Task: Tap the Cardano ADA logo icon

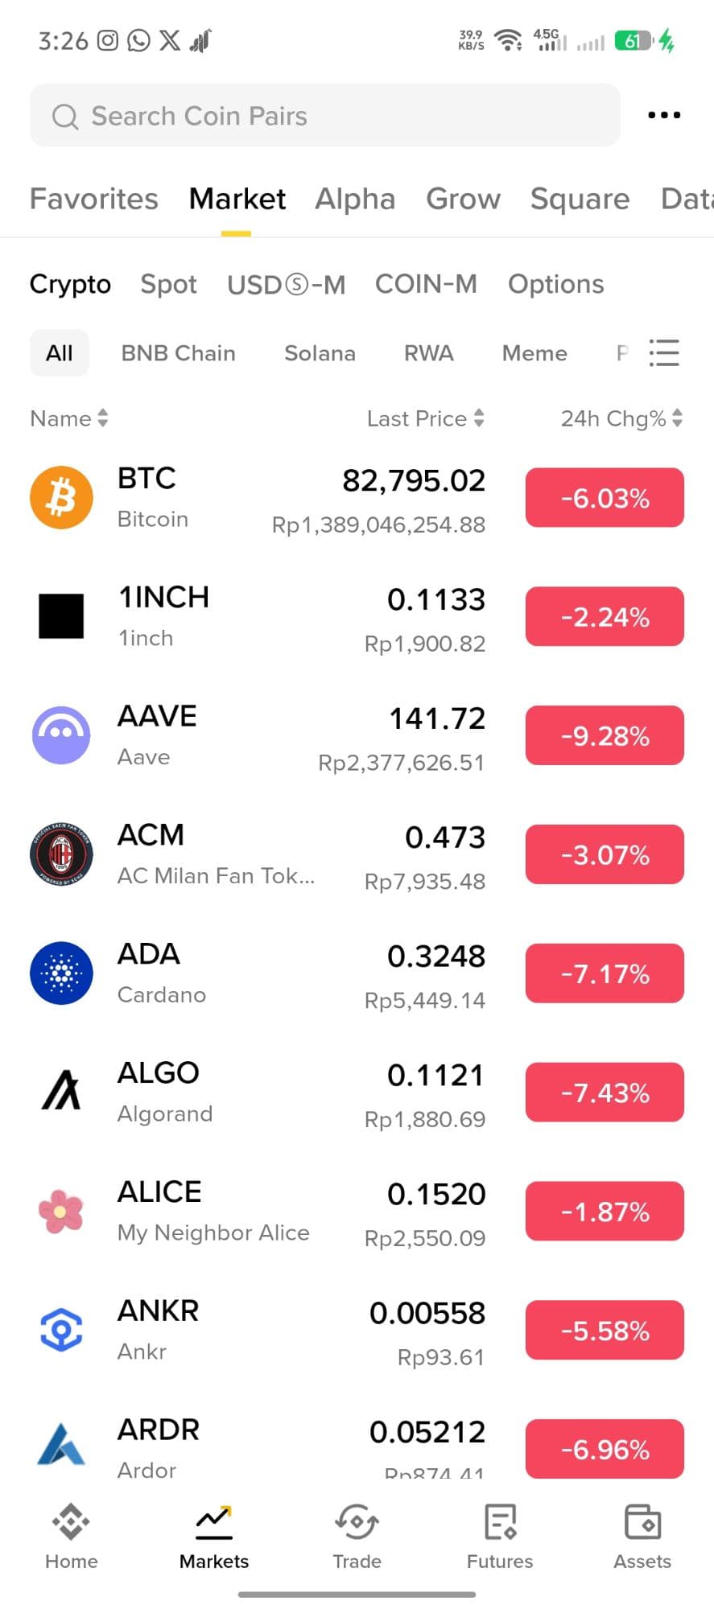Action: point(61,973)
